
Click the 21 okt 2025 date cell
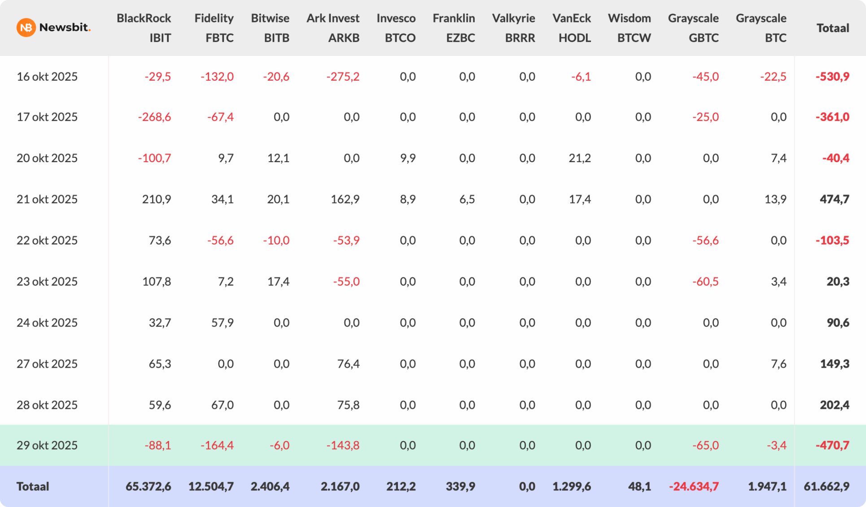47,199
